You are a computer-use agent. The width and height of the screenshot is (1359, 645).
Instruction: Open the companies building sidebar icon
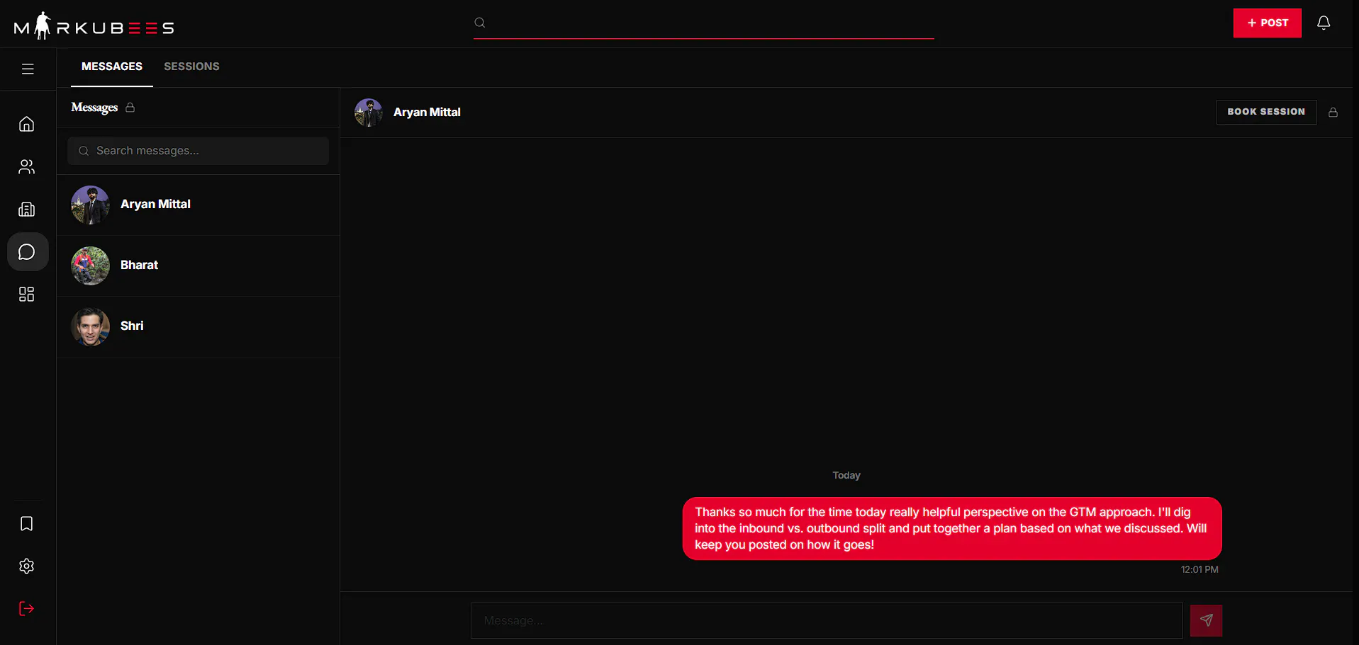pyautogui.click(x=27, y=209)
